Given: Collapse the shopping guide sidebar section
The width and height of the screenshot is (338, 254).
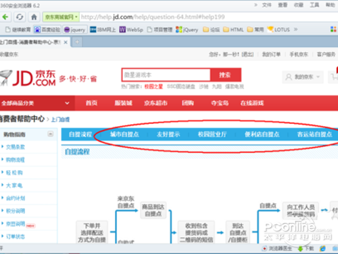Looking at the screenshot, I should click(x=51, y=134).
